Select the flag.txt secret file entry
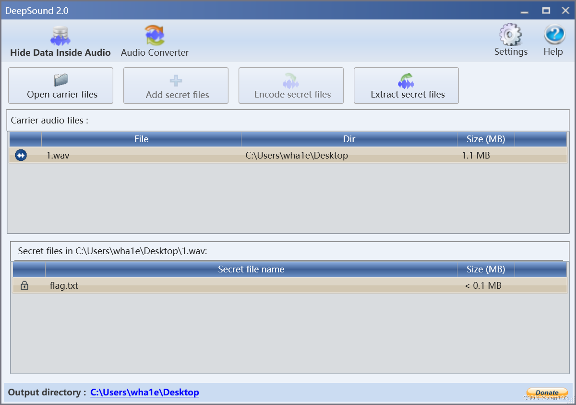This screenshot has width=576, height=405. pyautogui.click(x=192, y=285)
